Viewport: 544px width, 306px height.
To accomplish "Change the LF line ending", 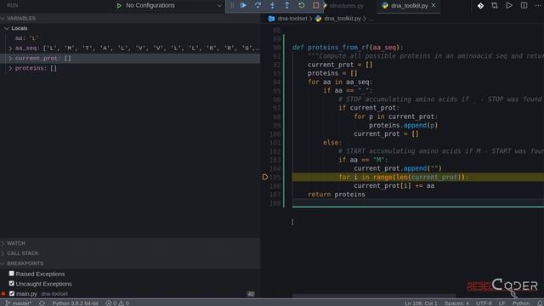I will pyautogui.click(x=502, y=303).
